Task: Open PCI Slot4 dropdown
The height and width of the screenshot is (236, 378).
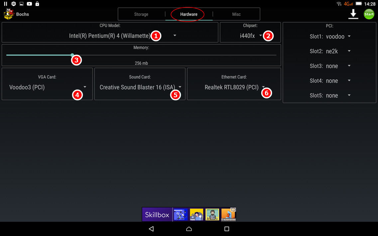Action: click(338, 81)
